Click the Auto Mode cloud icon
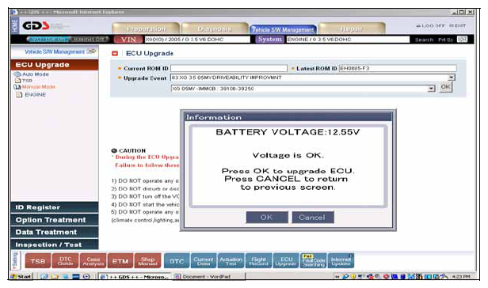 tap(17, 74)
